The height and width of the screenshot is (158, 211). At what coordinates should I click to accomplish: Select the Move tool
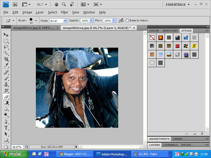click(6, 35)
